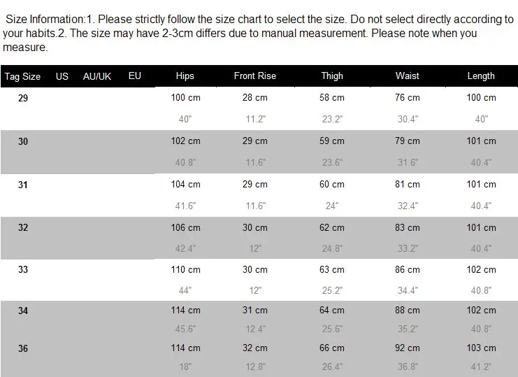This screenshot has height=377, width=518.
Task: Click the 31 cm front rise value
Action: [254, 311]
